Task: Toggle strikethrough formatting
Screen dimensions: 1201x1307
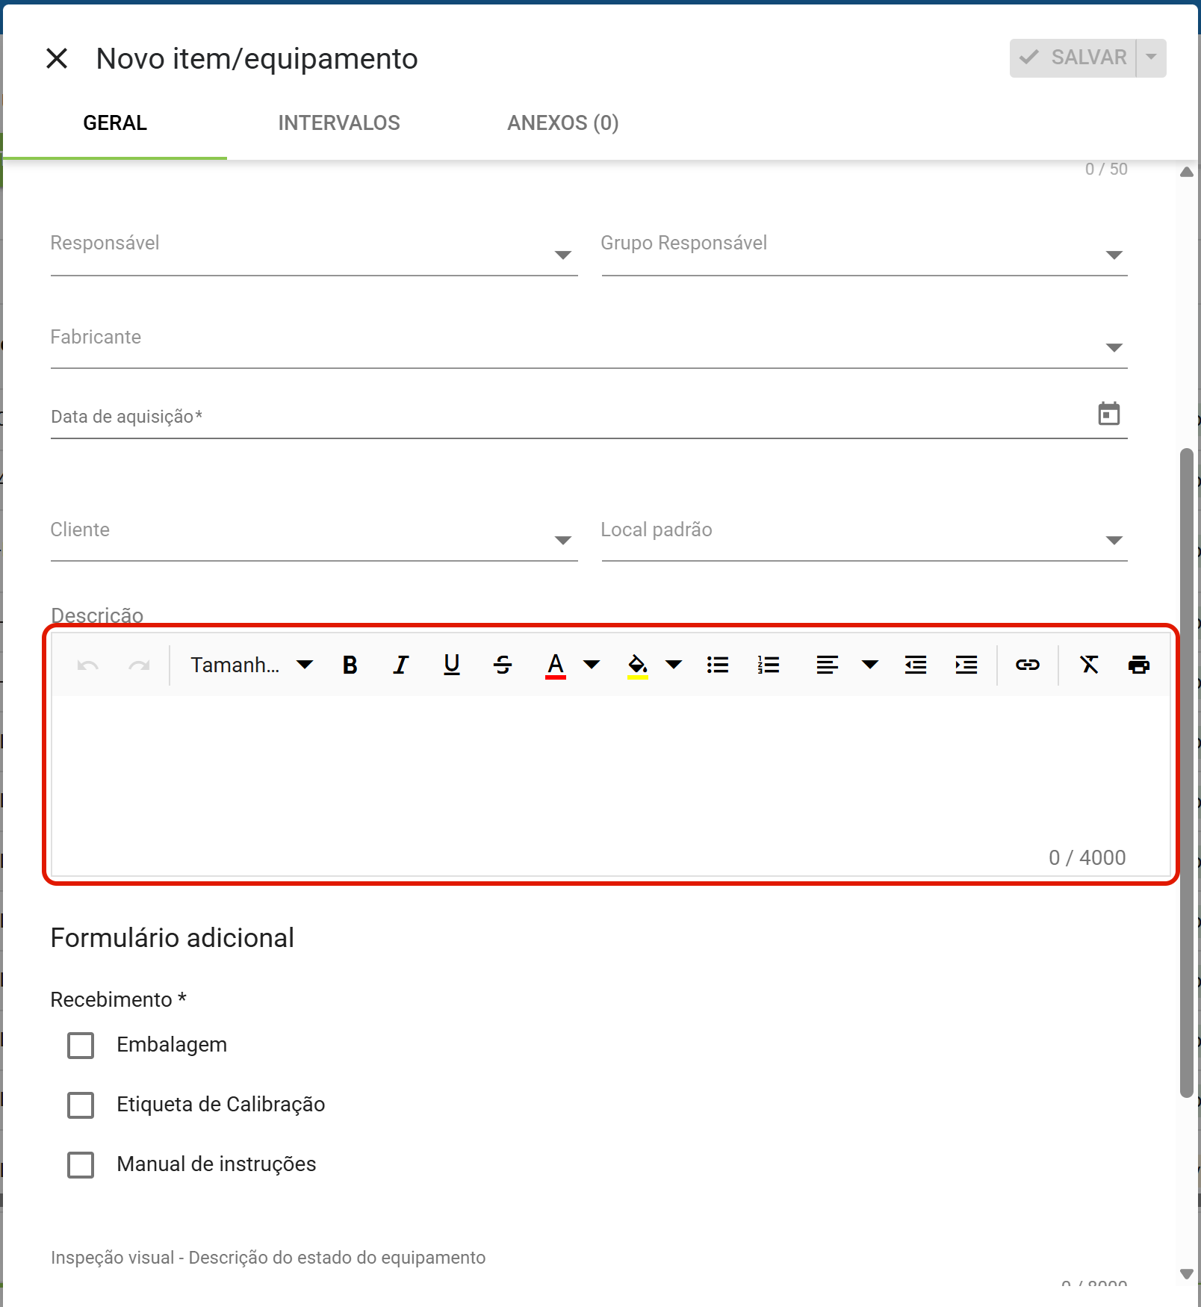Action: [x=503, y=665]
